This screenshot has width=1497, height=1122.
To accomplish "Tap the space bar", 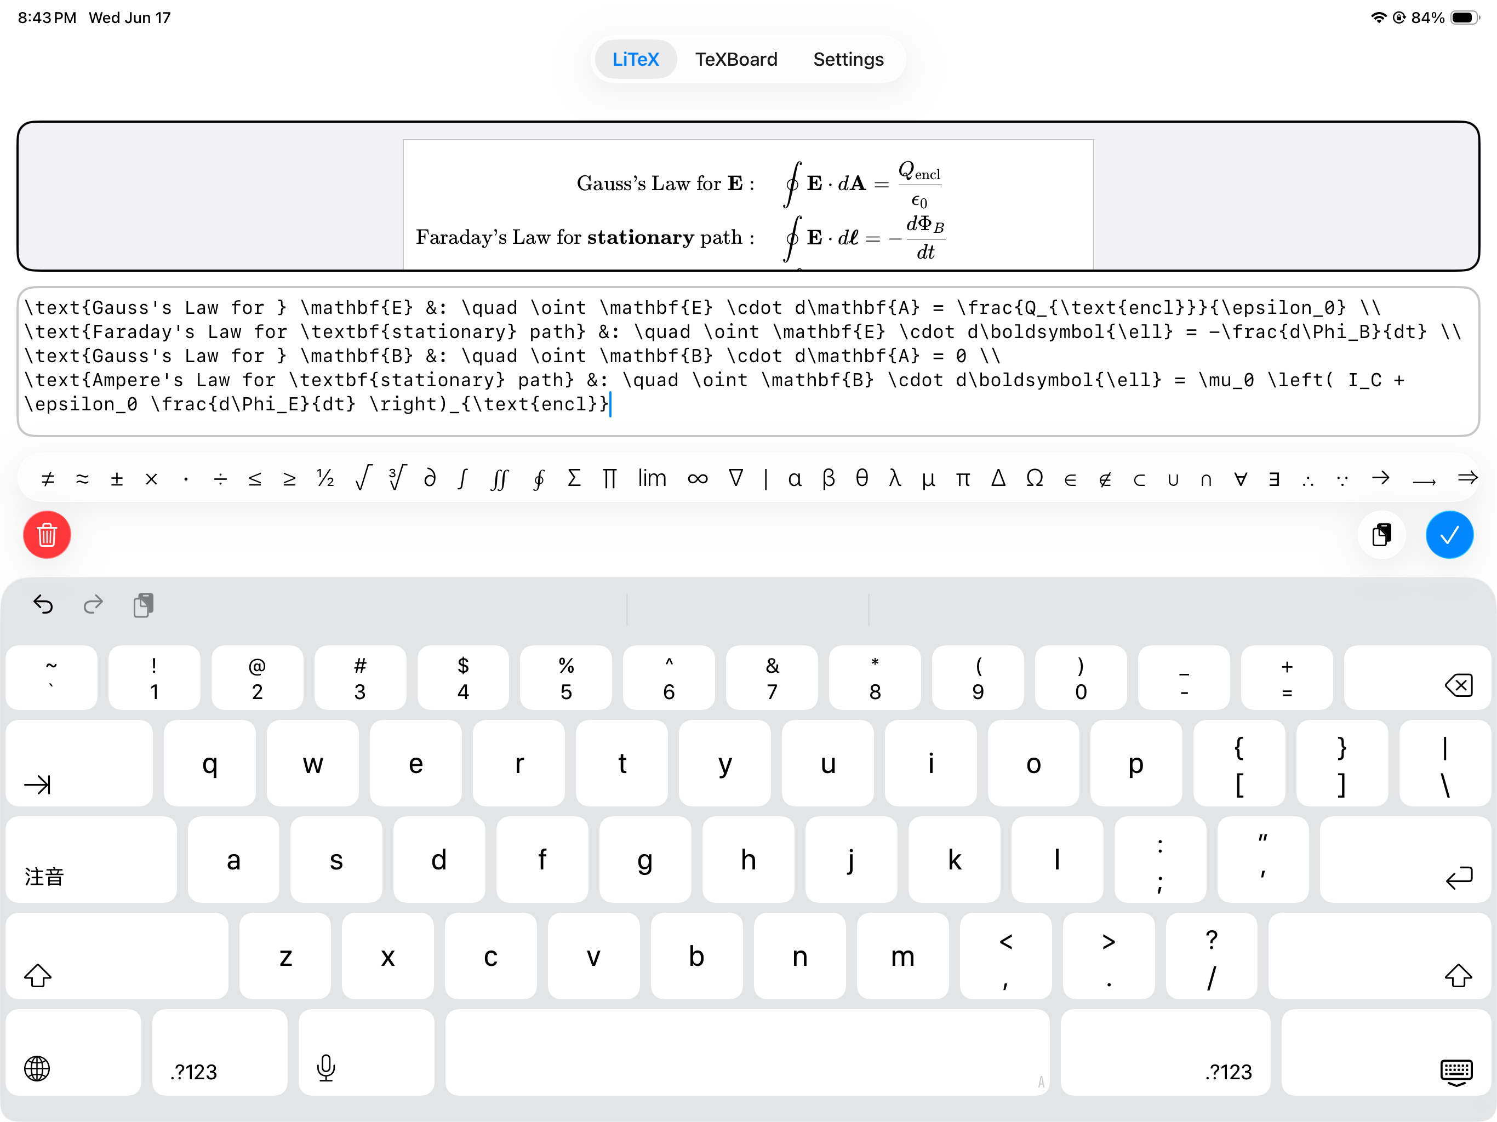I will click(x=747, y=1053).
